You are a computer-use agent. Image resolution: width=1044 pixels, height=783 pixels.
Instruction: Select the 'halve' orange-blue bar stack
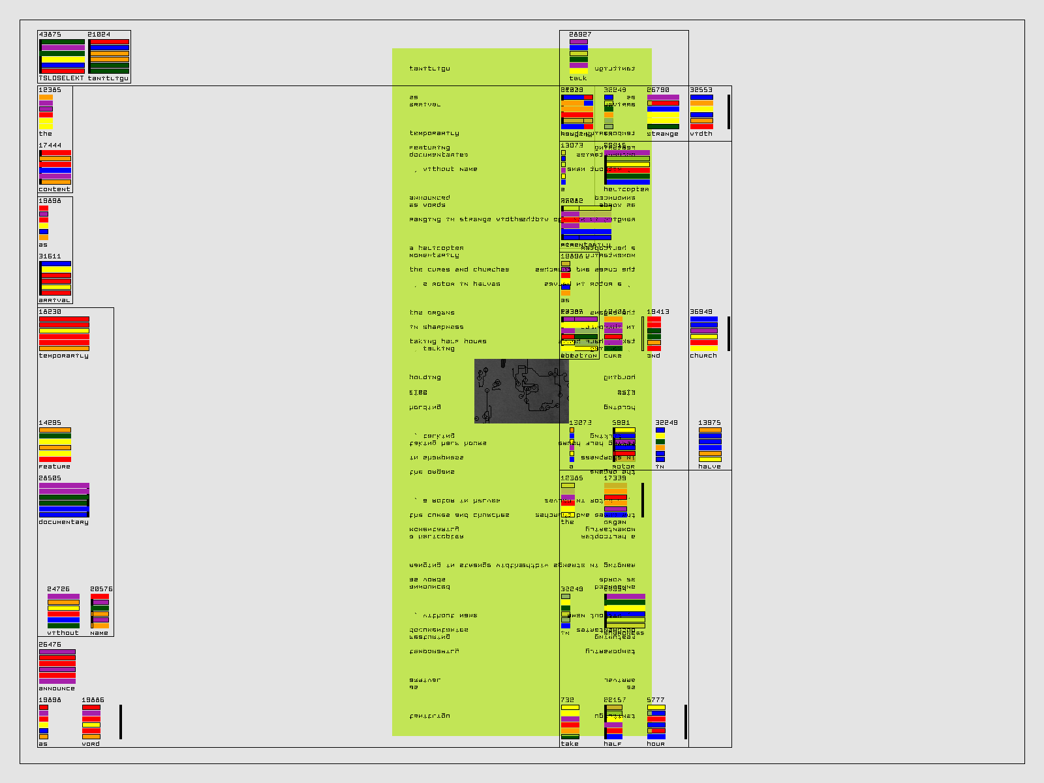pos(710,444)
